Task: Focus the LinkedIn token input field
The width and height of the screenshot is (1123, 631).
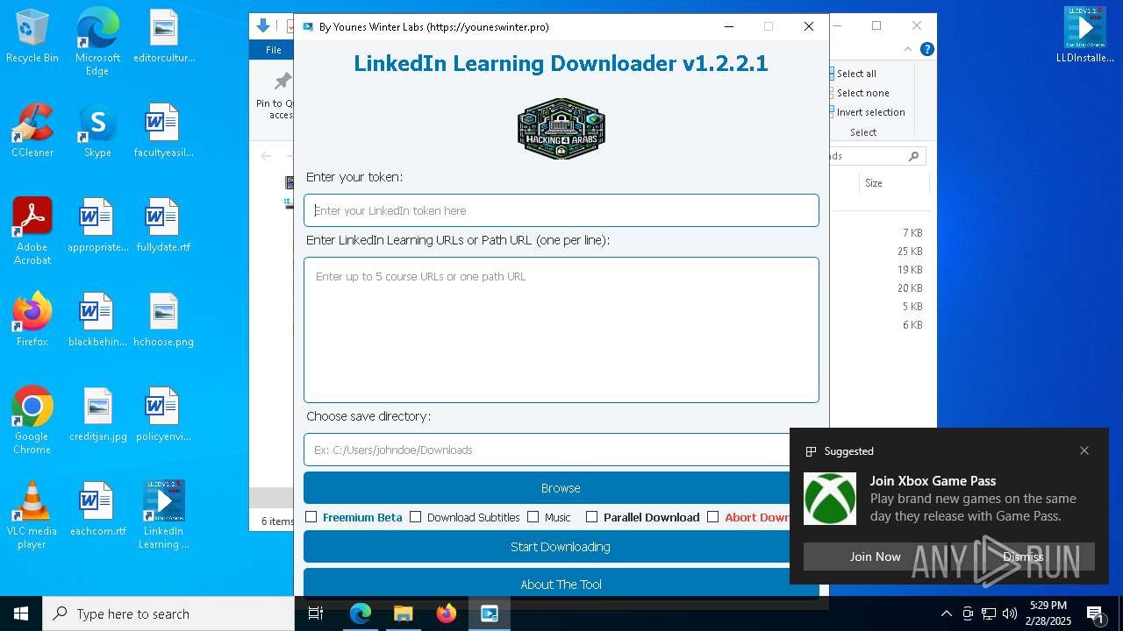Action: tap(561, 210)
